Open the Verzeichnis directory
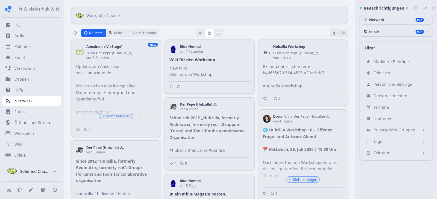The width and height of the screenshot is (437, 199). pos(32,68)
